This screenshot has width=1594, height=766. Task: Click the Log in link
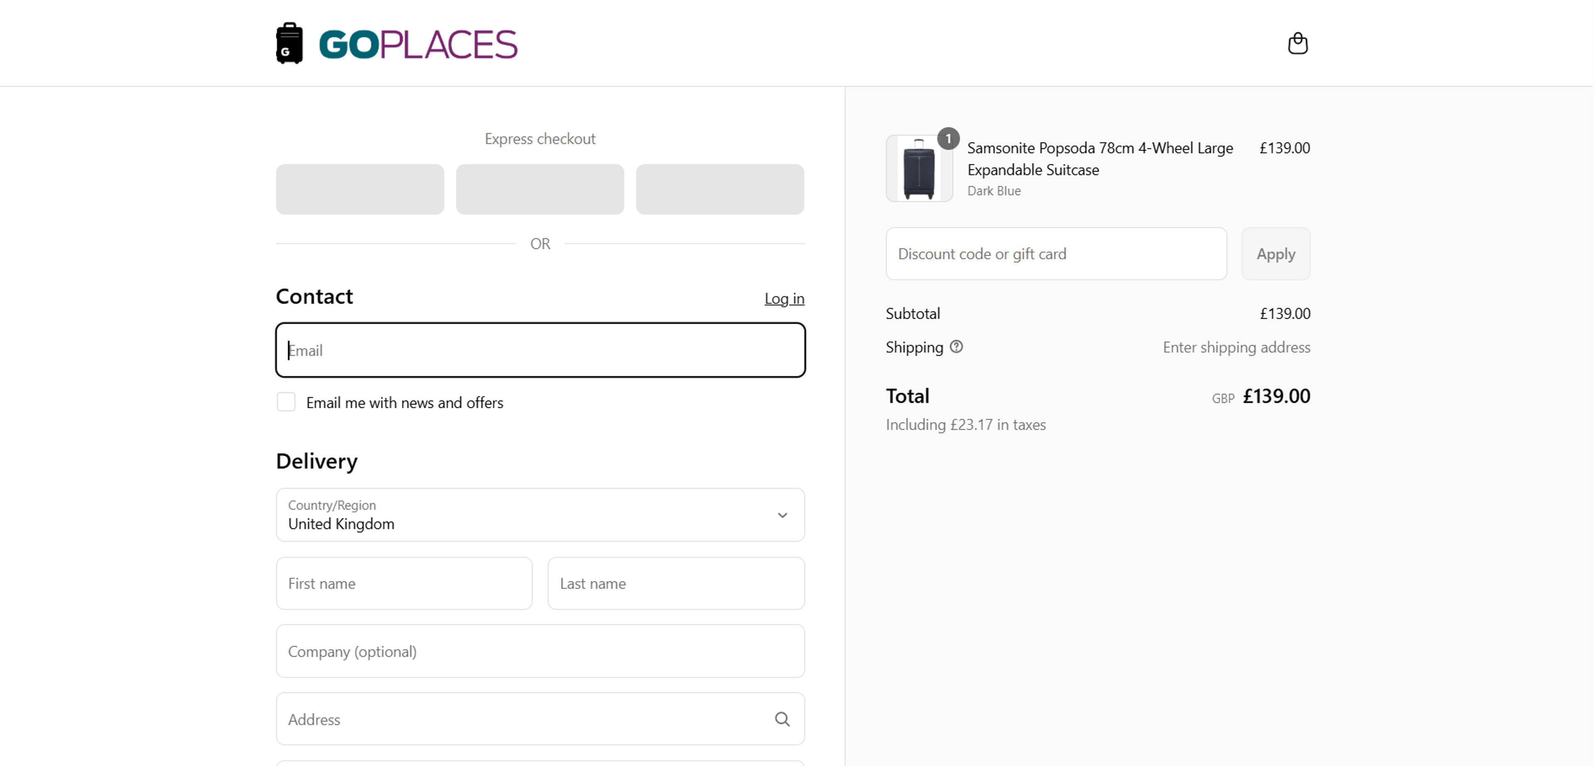pyautogui.click(x=784, y=298)
